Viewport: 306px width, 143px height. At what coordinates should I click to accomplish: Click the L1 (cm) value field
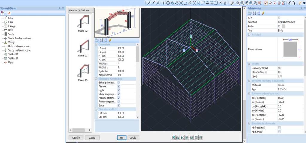pyautogui.click(x=126, y=48)
